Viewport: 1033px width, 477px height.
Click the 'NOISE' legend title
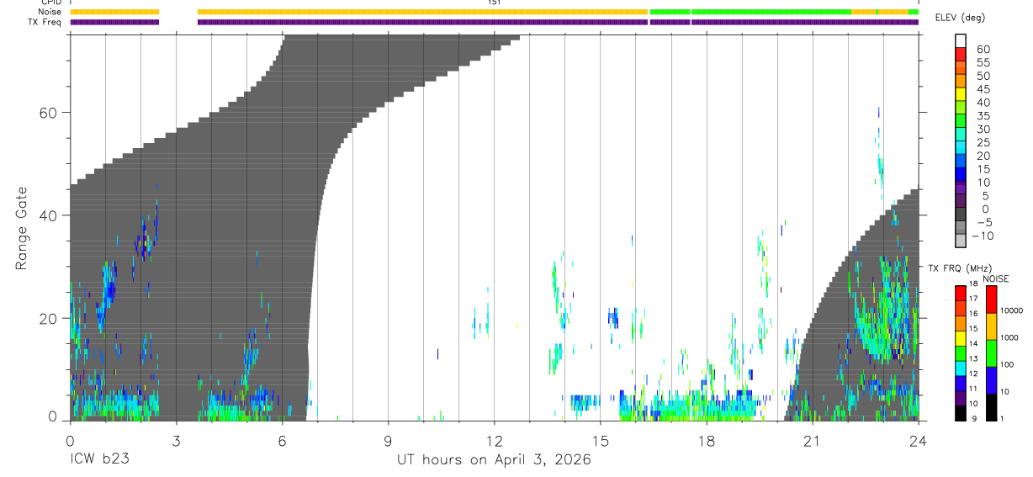[x=996, y=278]
